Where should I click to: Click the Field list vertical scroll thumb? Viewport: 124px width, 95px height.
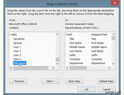(x=113, y=38)
